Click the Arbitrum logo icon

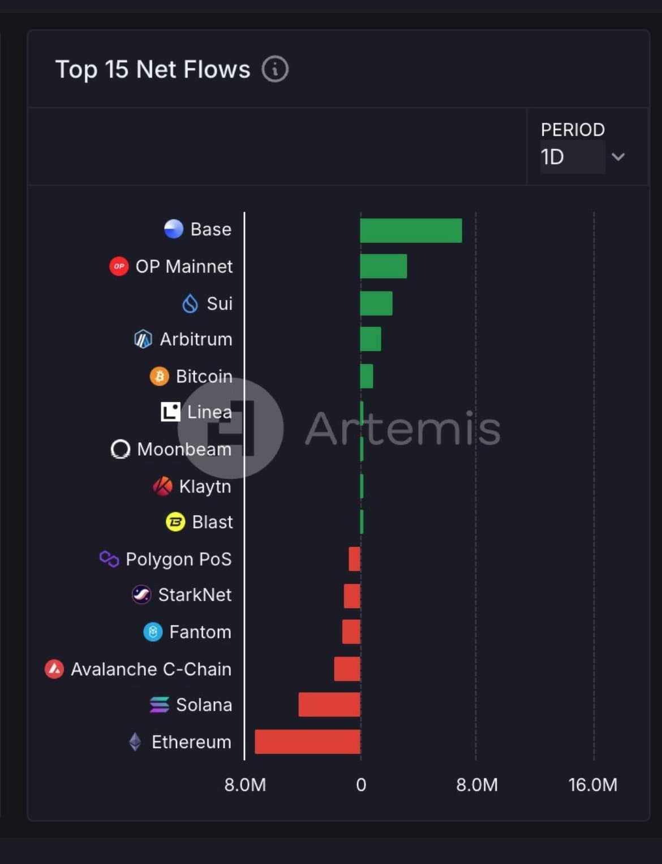143,339
